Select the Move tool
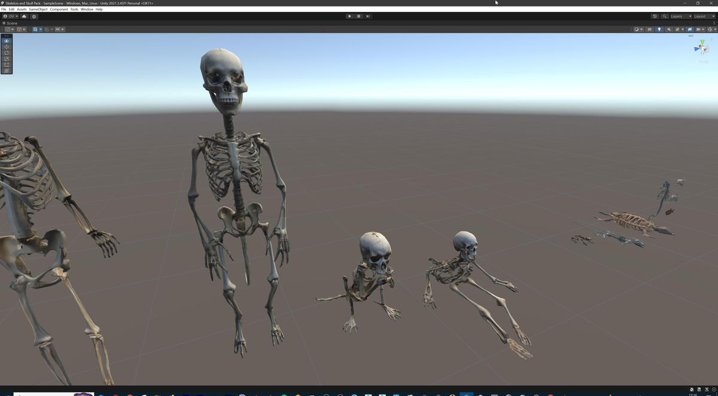718x396 pixels. click(x=6, y=47)
